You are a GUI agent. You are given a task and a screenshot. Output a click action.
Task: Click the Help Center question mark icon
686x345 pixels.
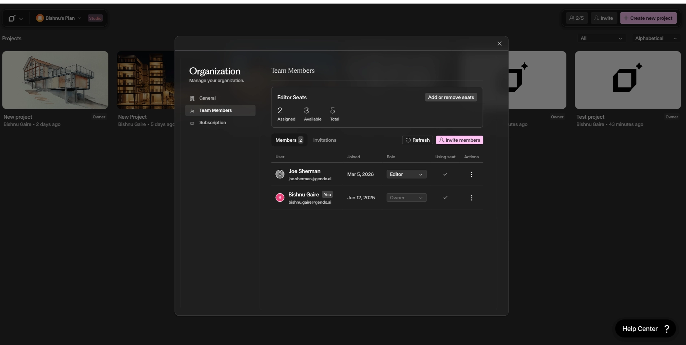coord(666,328)
